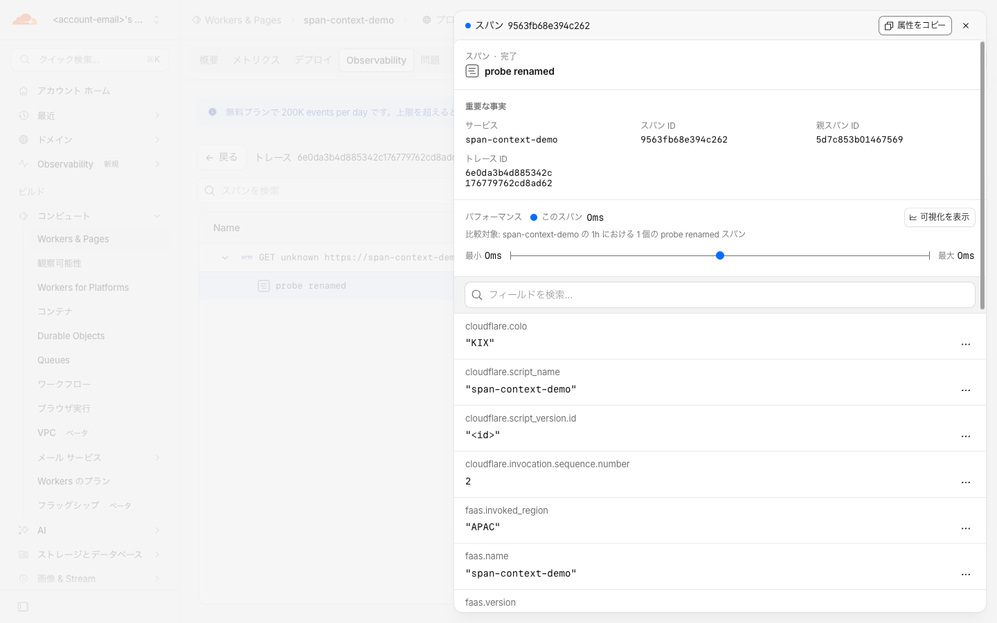Click the blue marker on the performance slider
The height and width of the screenshot is (623, 997).
point(720,255)
